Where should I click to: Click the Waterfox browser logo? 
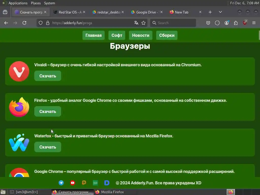coord(19,143)
